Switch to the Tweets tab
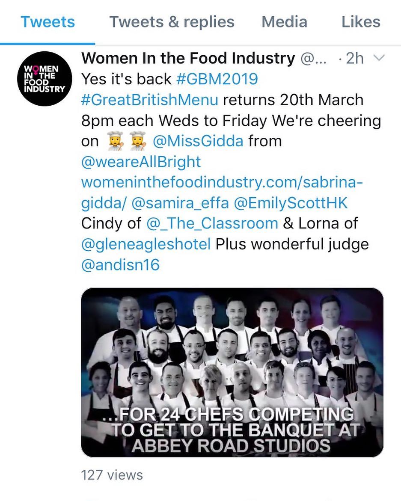Screen dimensions: 401x501 pyautogui.click(x=48, y=22)
